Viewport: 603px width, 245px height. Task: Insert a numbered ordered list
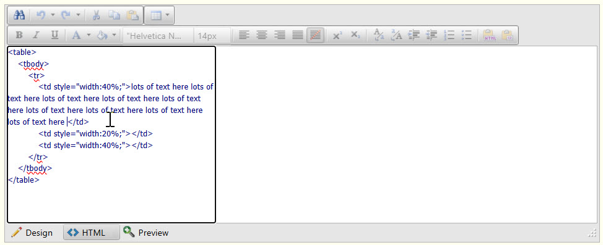[449, 36]
